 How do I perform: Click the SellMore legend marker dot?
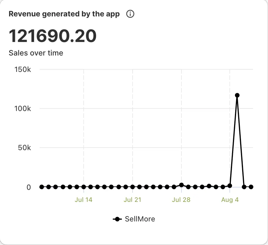[x=117, y=219]
